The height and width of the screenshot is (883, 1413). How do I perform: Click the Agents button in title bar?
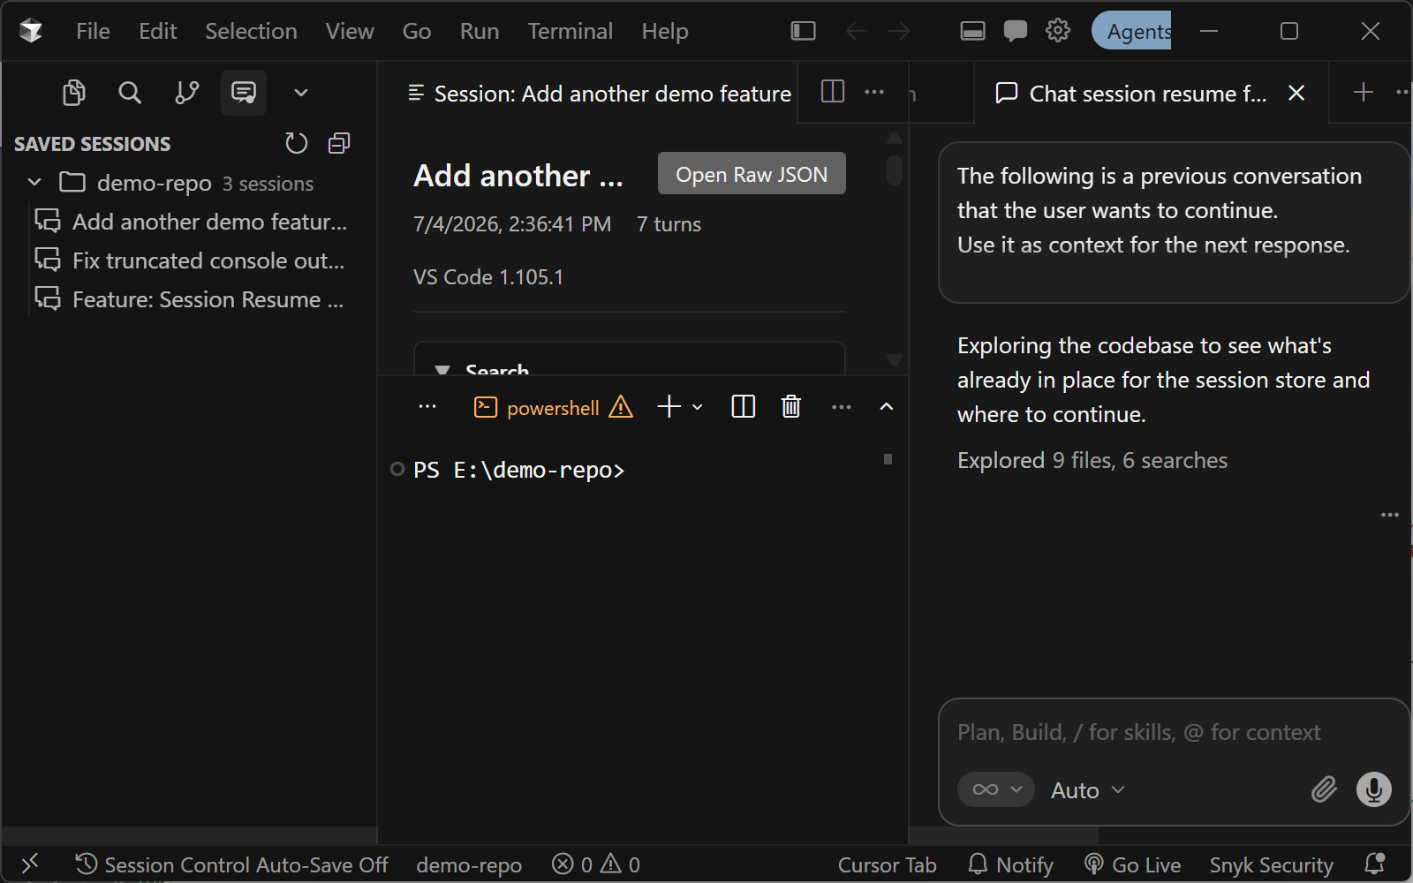[x=1131, y=31]
